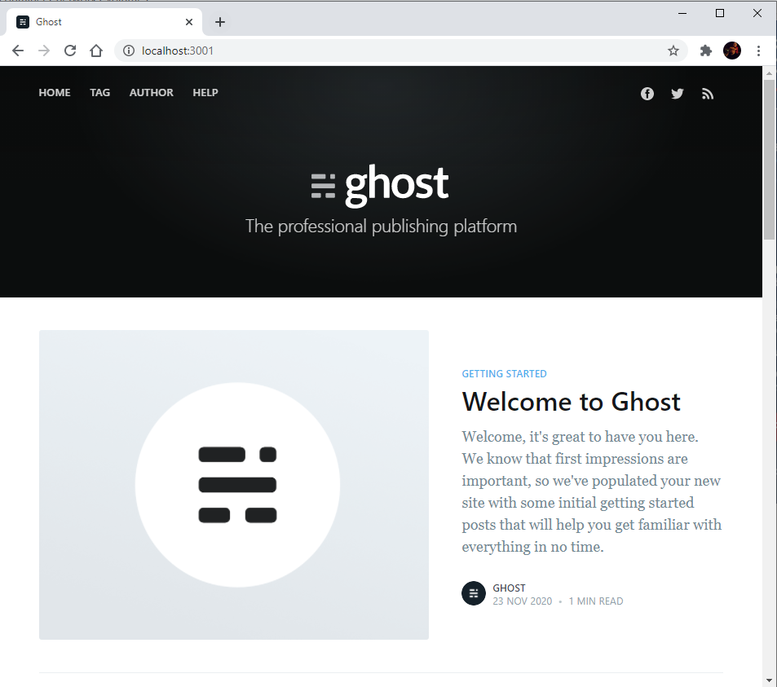Screen dimensions: 777x687
Task: Open the GHOST author name link
Action: (509, 588)
